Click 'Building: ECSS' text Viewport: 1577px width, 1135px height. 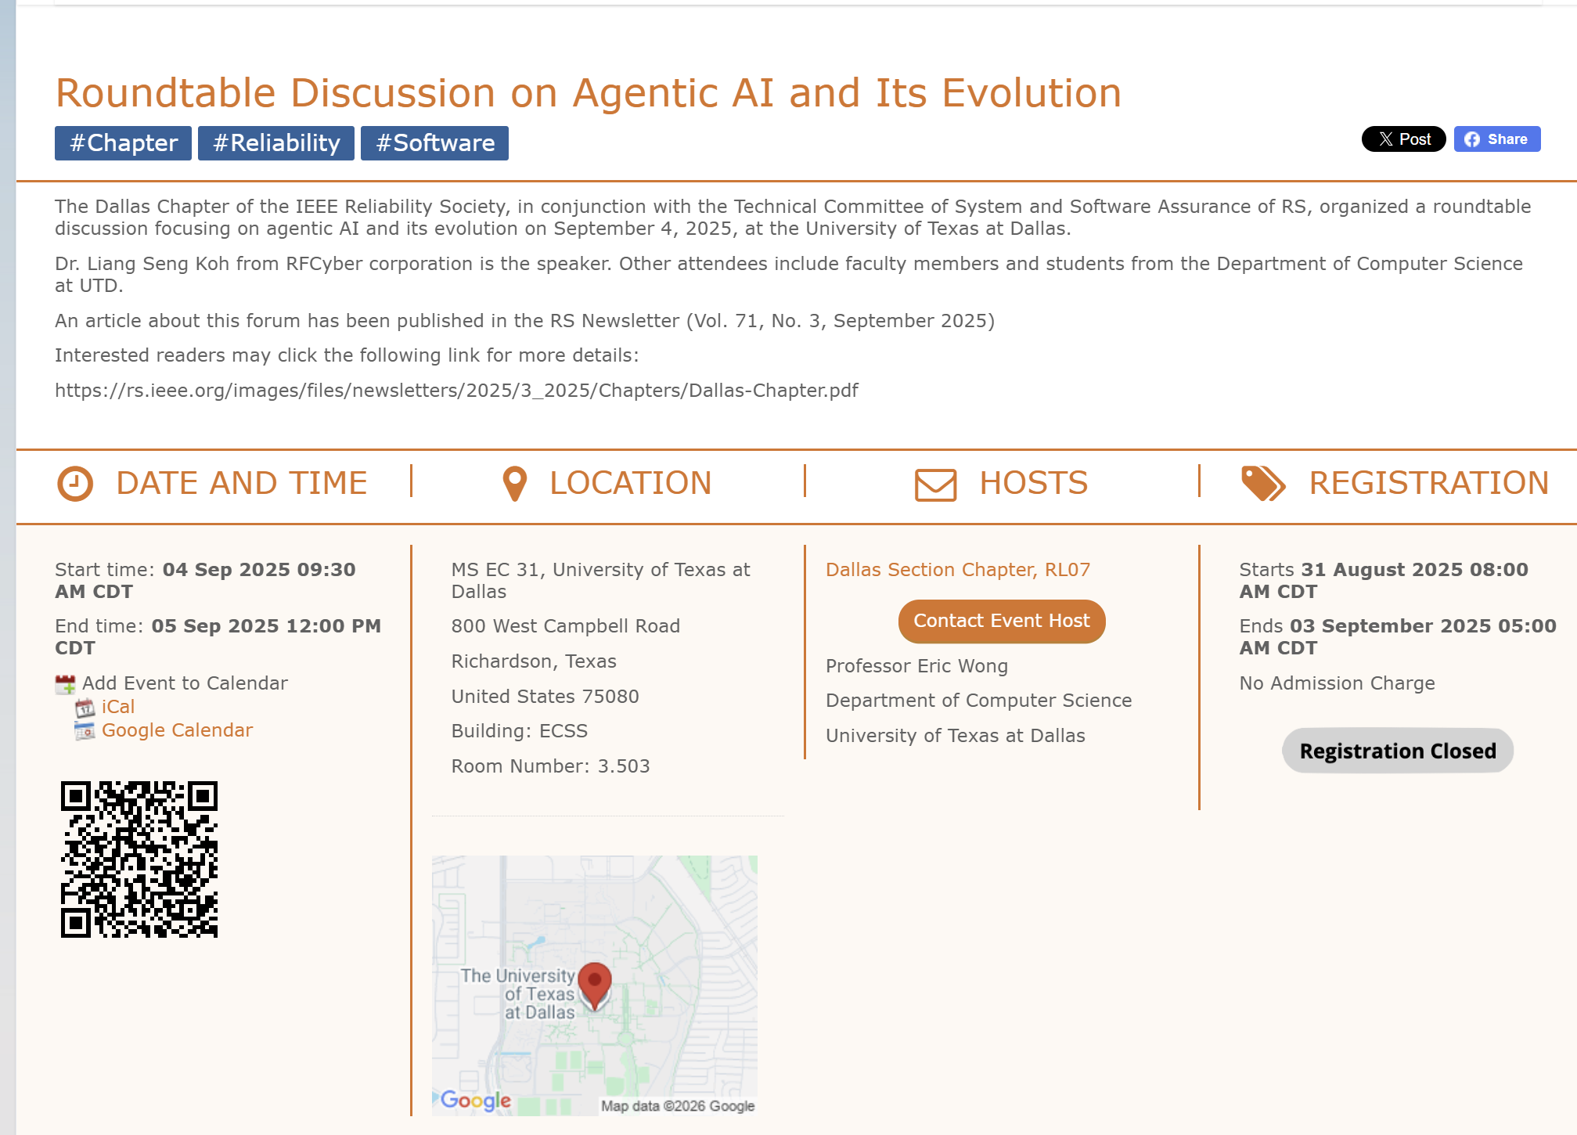(520, 731)
